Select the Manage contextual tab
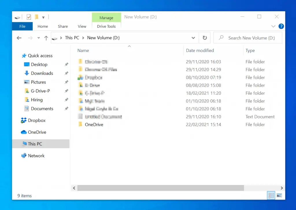 pos(106,18)
